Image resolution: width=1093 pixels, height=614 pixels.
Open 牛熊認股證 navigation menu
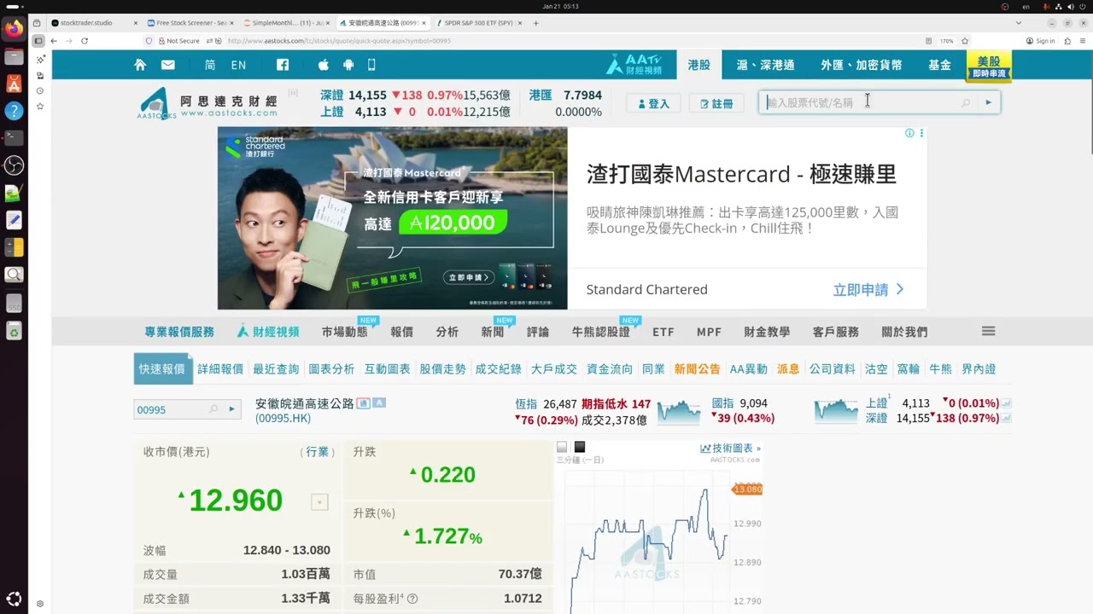[600, 332]
